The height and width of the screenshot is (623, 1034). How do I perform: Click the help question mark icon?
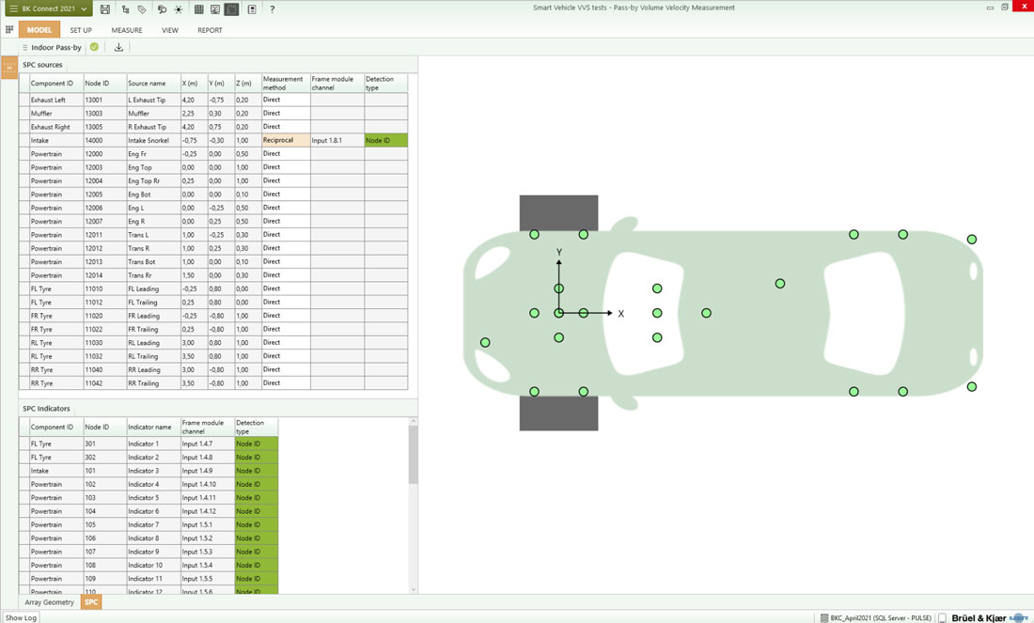coord(272,8)
